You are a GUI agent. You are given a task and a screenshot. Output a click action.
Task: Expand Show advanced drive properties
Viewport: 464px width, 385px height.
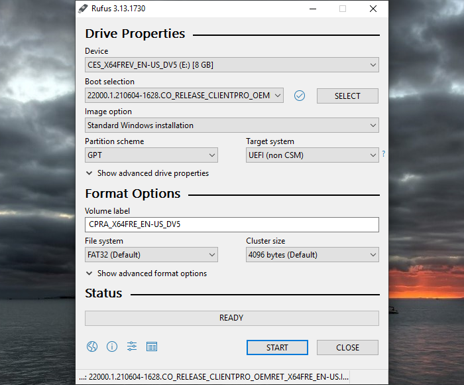[x=147, y=173]
